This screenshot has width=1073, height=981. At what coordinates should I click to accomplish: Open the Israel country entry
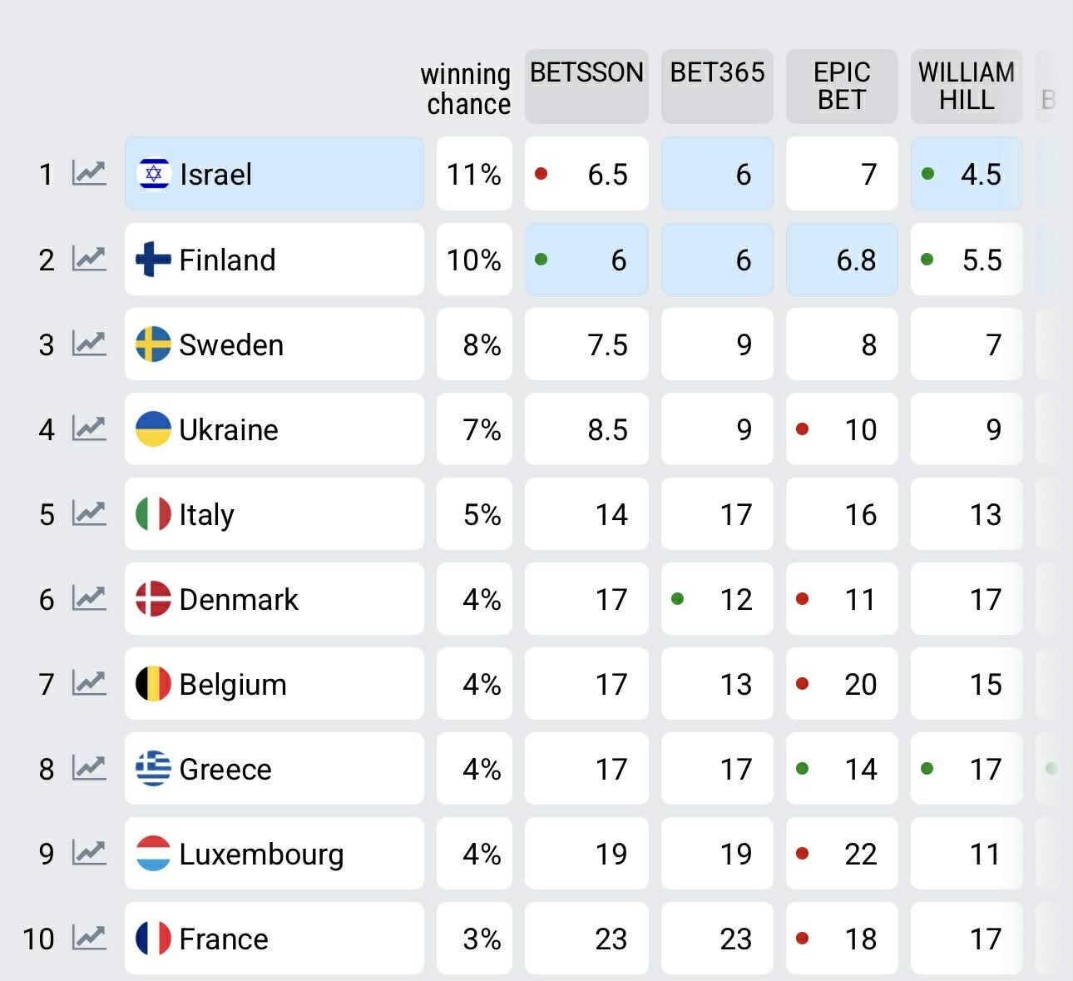tap(274, 173)
